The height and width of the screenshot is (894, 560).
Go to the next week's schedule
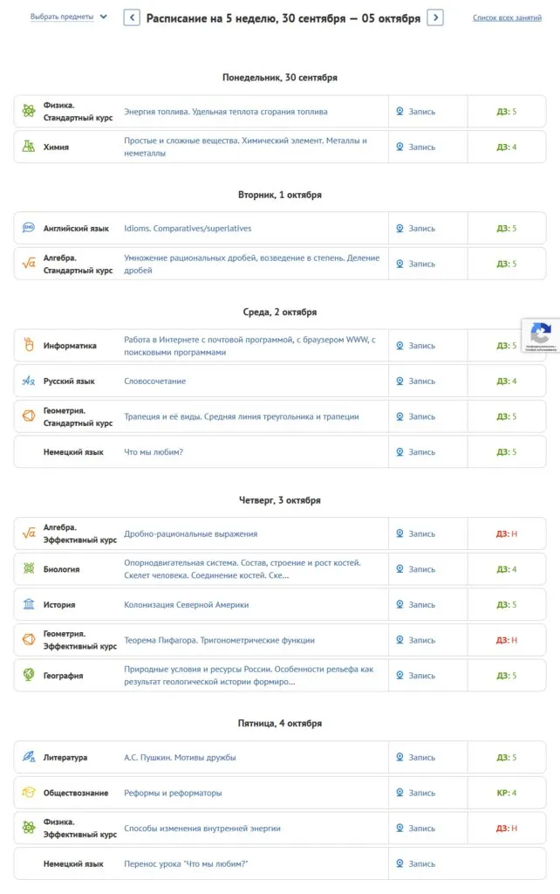(435, 17)
